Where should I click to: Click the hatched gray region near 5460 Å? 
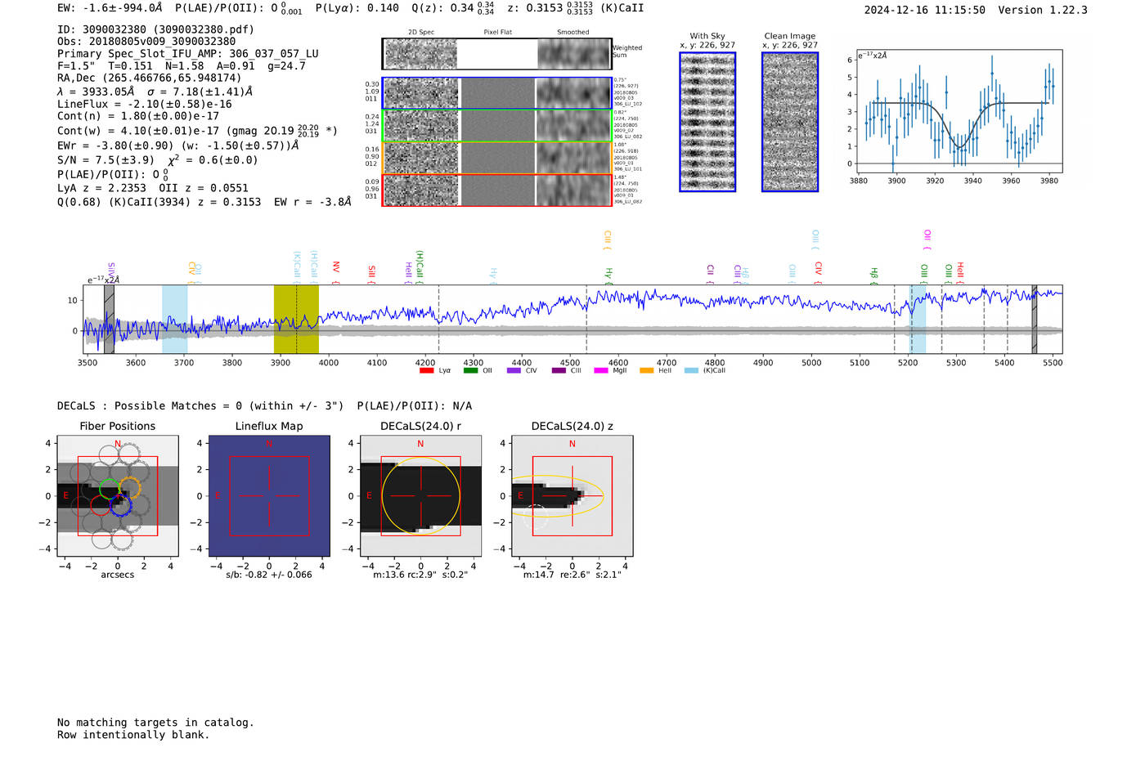tap(1035, 320)
